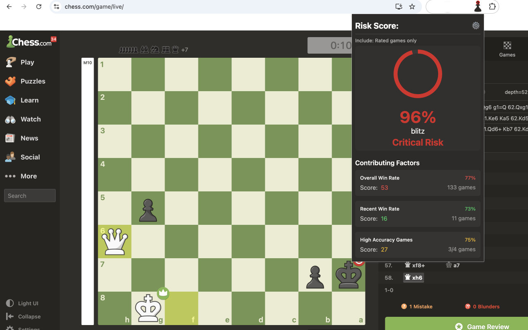Open the Social section
The image size is (528, 330).
[x=29, y=157]
